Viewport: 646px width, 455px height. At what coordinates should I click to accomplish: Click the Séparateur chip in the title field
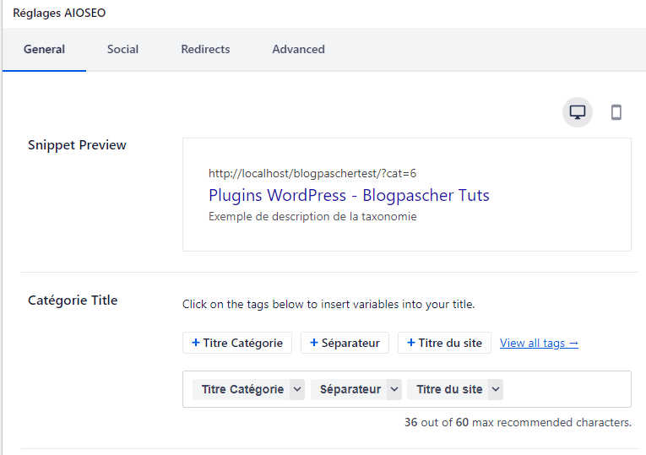tap(350, 389)
